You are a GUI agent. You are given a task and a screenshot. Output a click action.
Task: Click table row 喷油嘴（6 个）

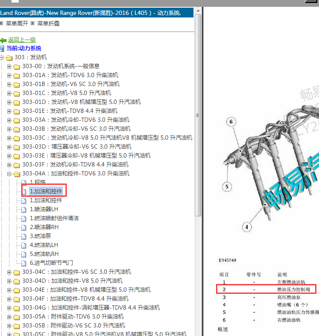point(266,305)
